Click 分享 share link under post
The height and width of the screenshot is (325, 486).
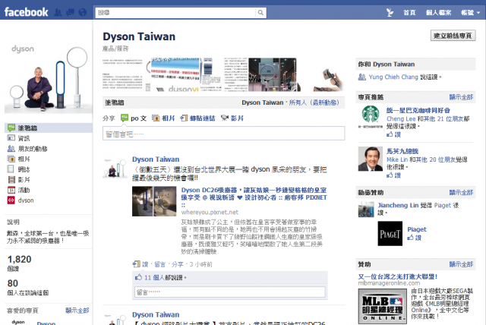coord(178,264)
